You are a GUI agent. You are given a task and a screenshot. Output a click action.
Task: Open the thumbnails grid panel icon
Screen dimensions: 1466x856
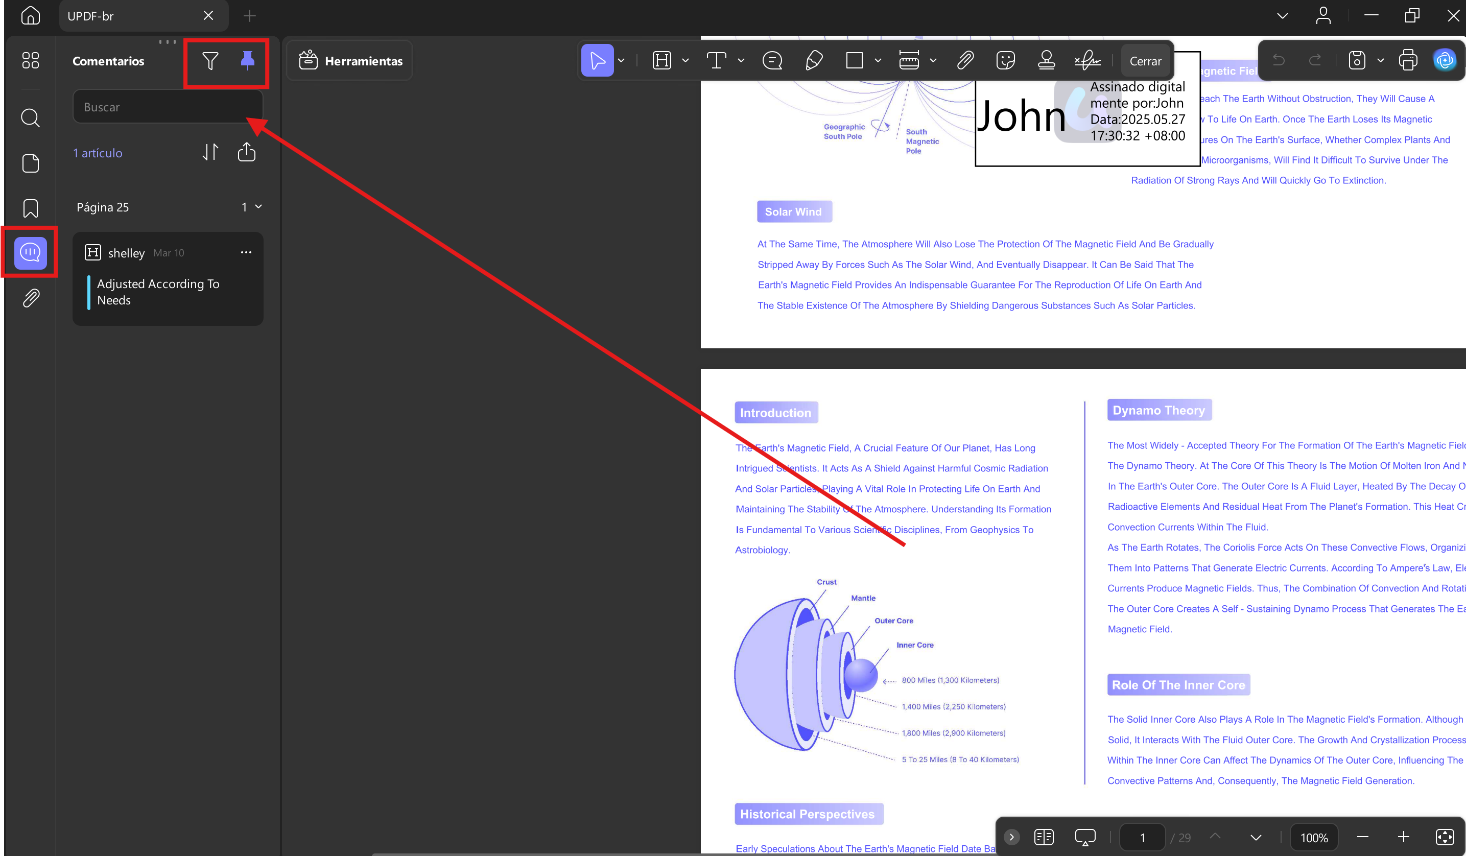[30, 60]
